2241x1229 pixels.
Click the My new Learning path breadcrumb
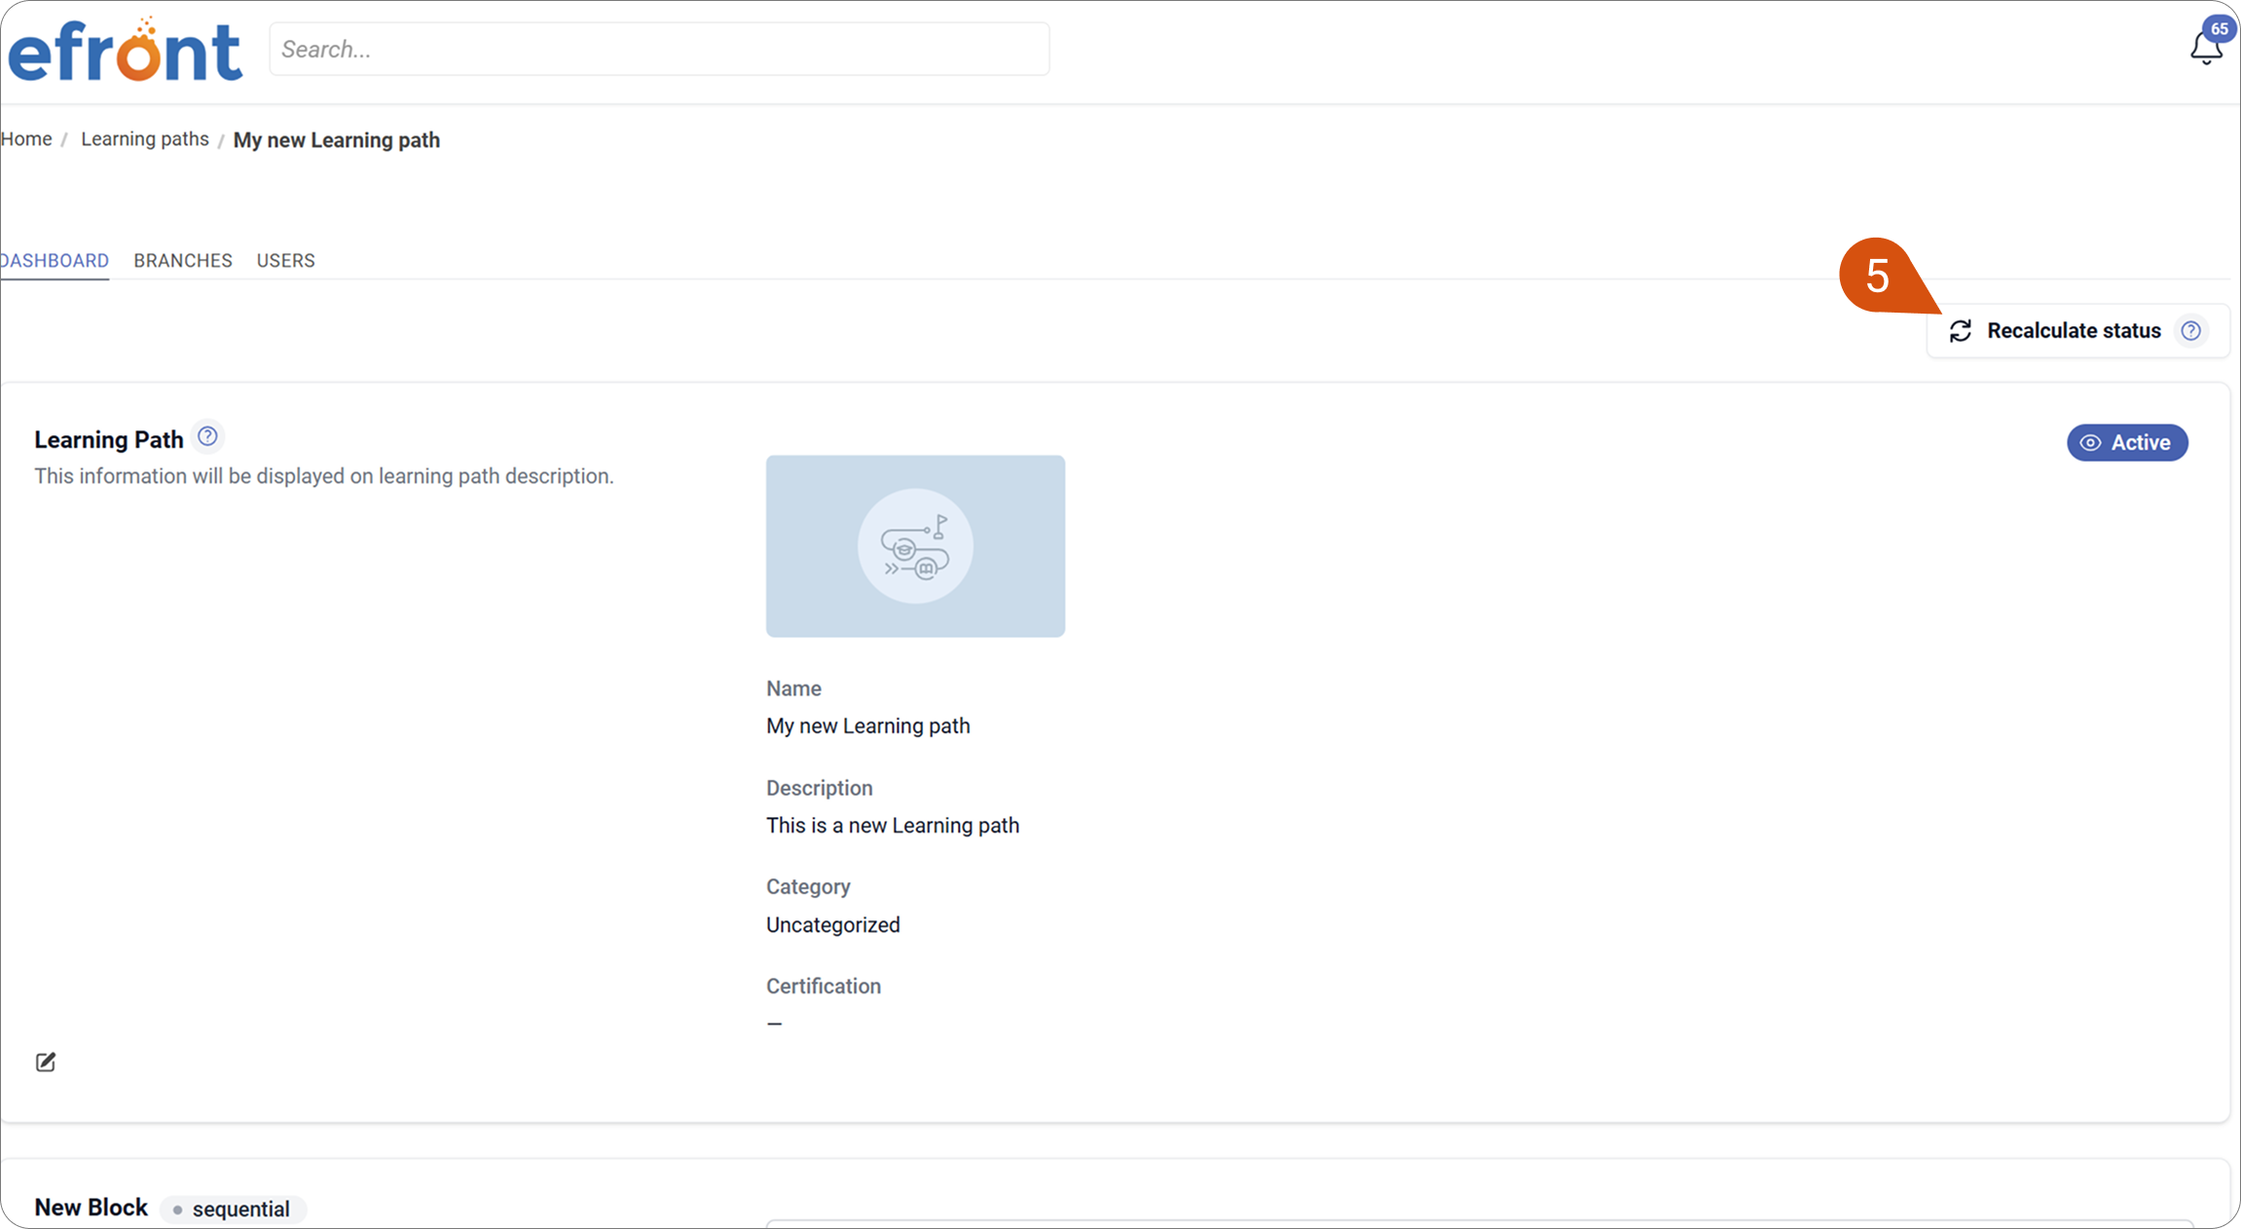click(337, 140)
